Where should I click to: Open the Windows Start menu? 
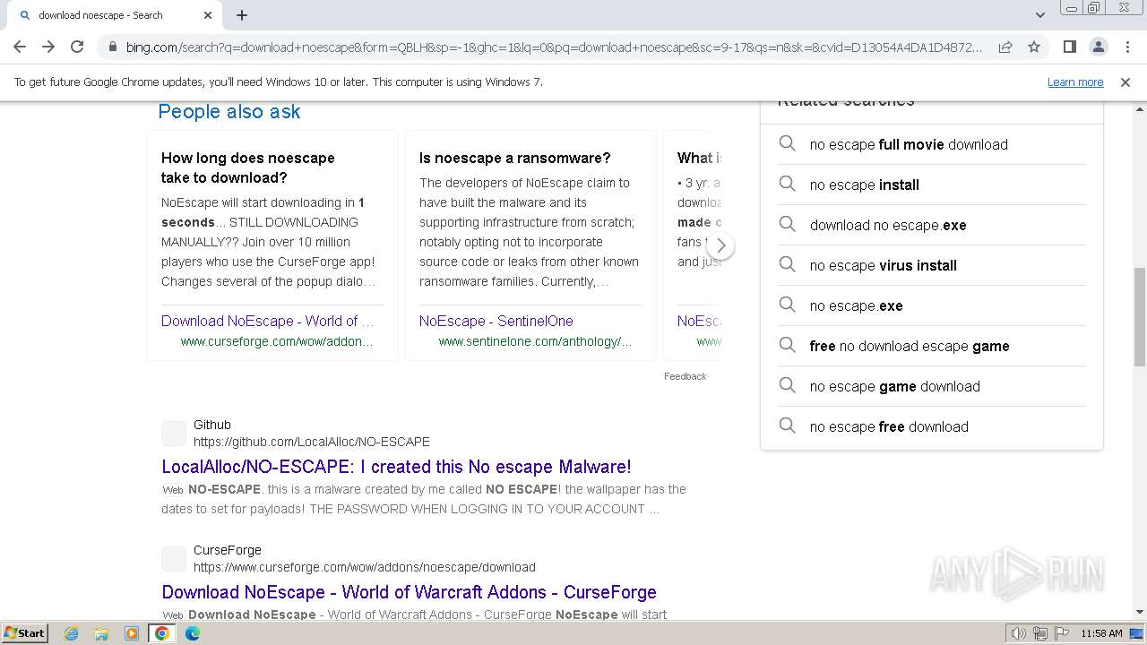pos(25,632)
